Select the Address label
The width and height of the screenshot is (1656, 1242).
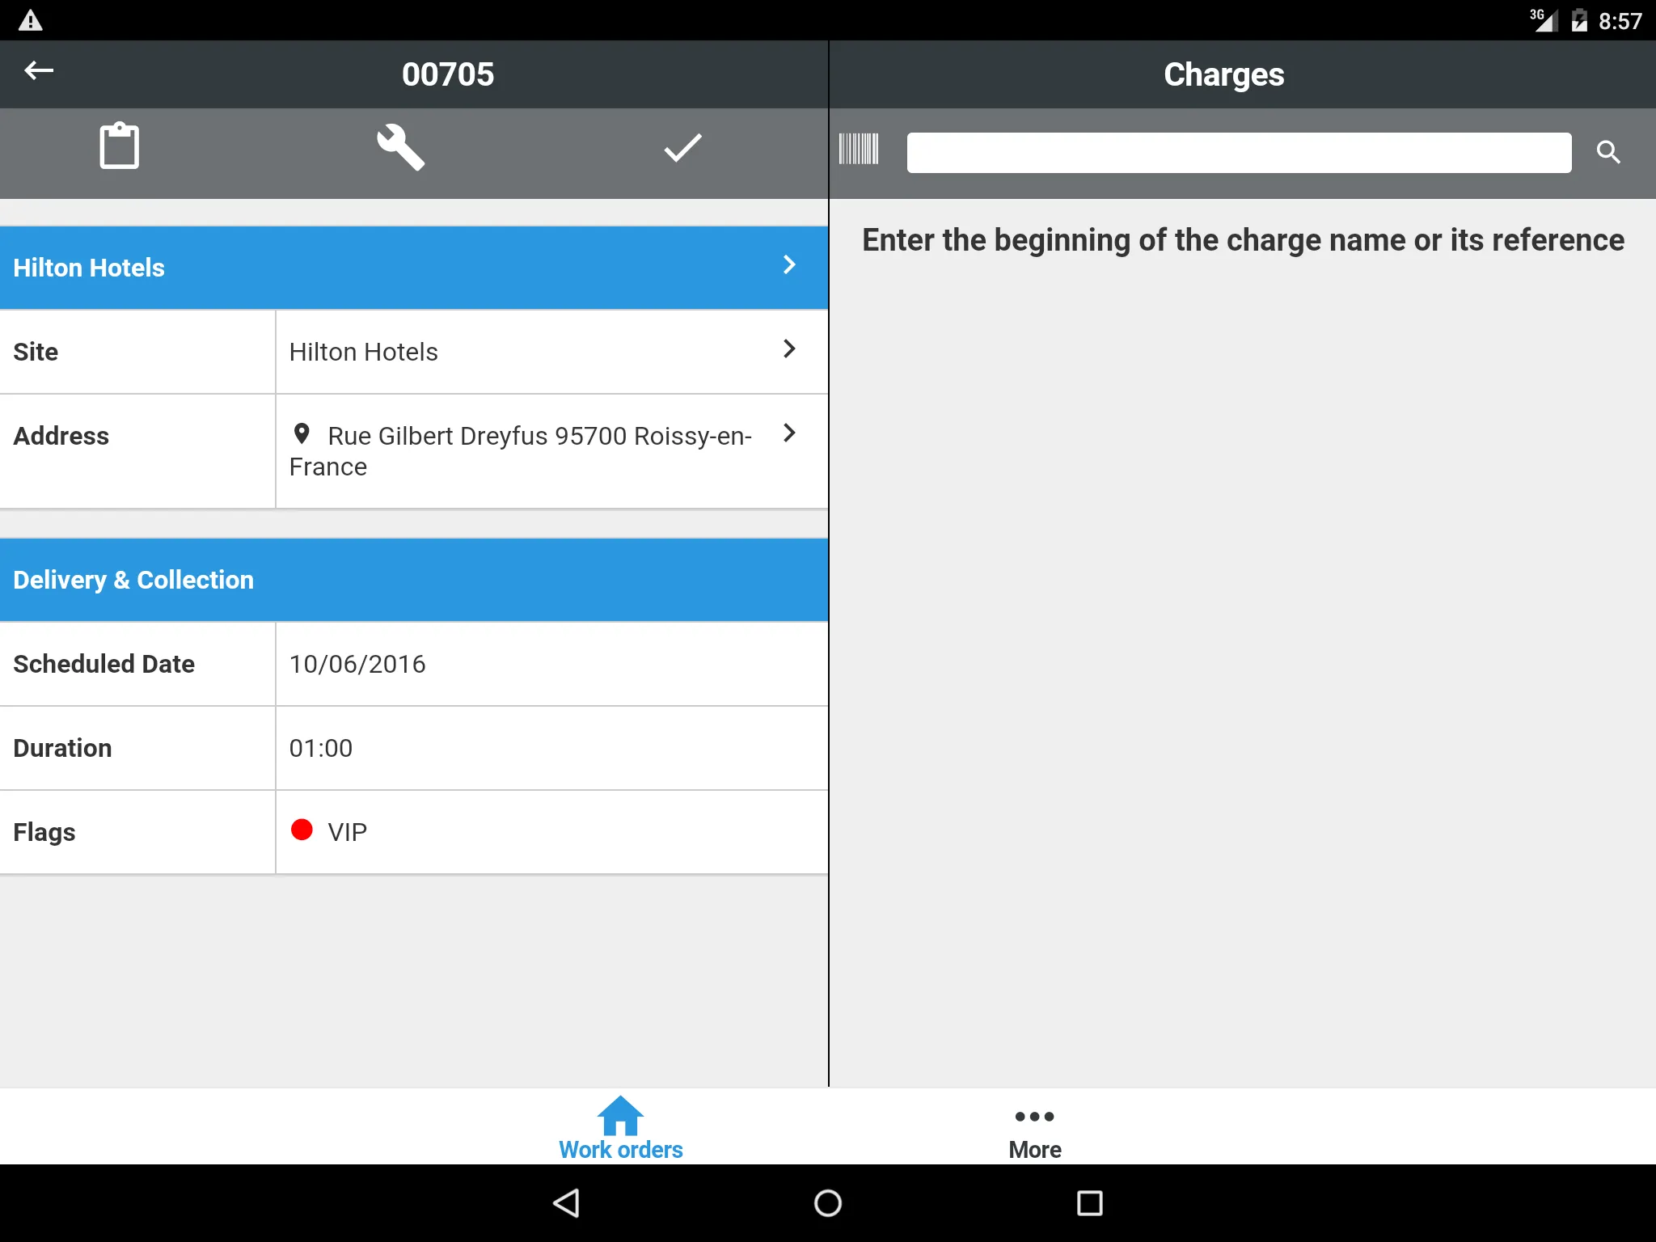click(x=61, y=436)
